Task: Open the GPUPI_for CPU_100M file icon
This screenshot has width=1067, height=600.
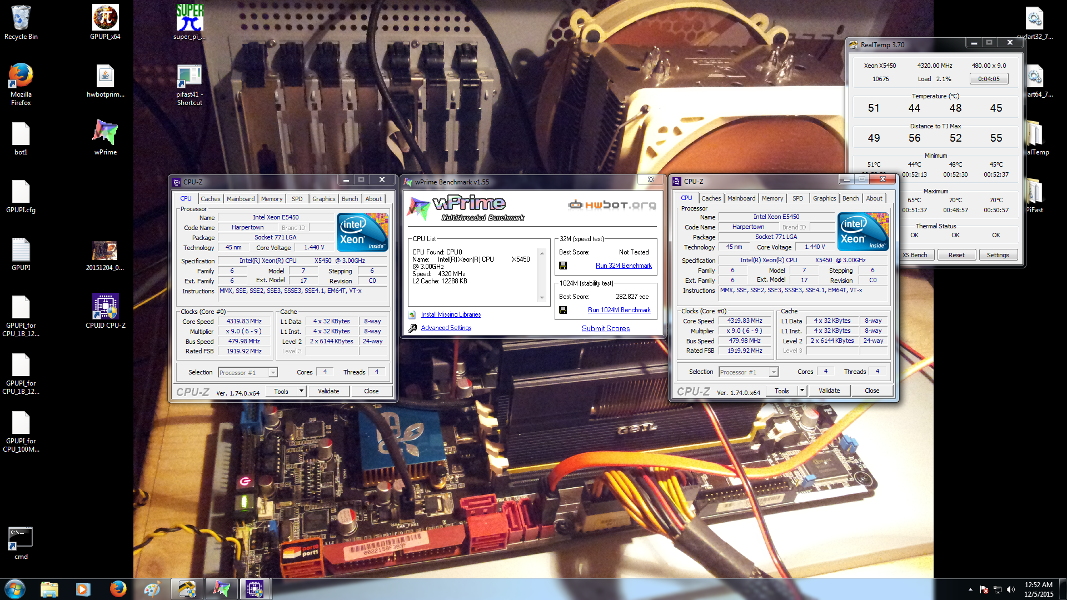Action: [x=21, y=432]
